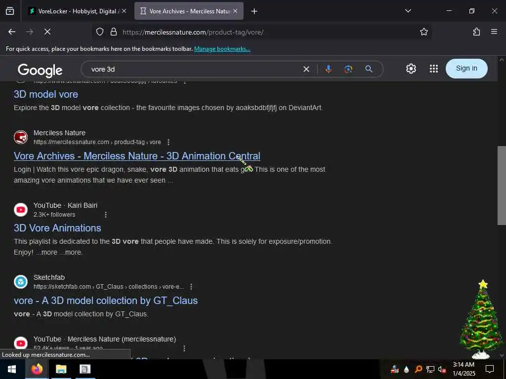
Task: Switch to Firefox in the taskbar
Action: (37, 369)
